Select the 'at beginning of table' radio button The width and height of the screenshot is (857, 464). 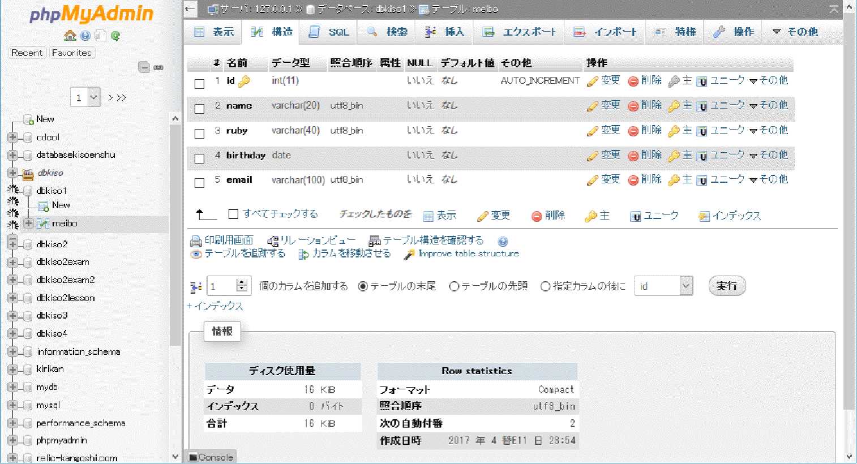point(453,286)
